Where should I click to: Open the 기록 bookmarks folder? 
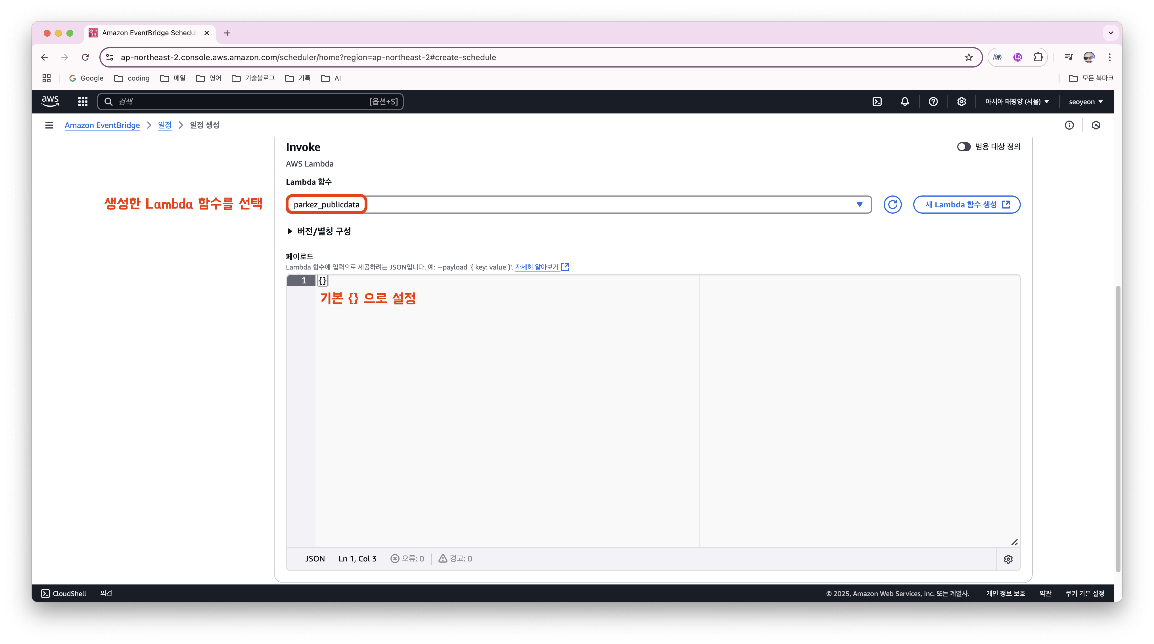point(298,78)
